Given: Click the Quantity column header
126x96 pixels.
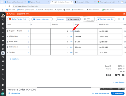Looking at the screenshot, I should pos(55,24).
